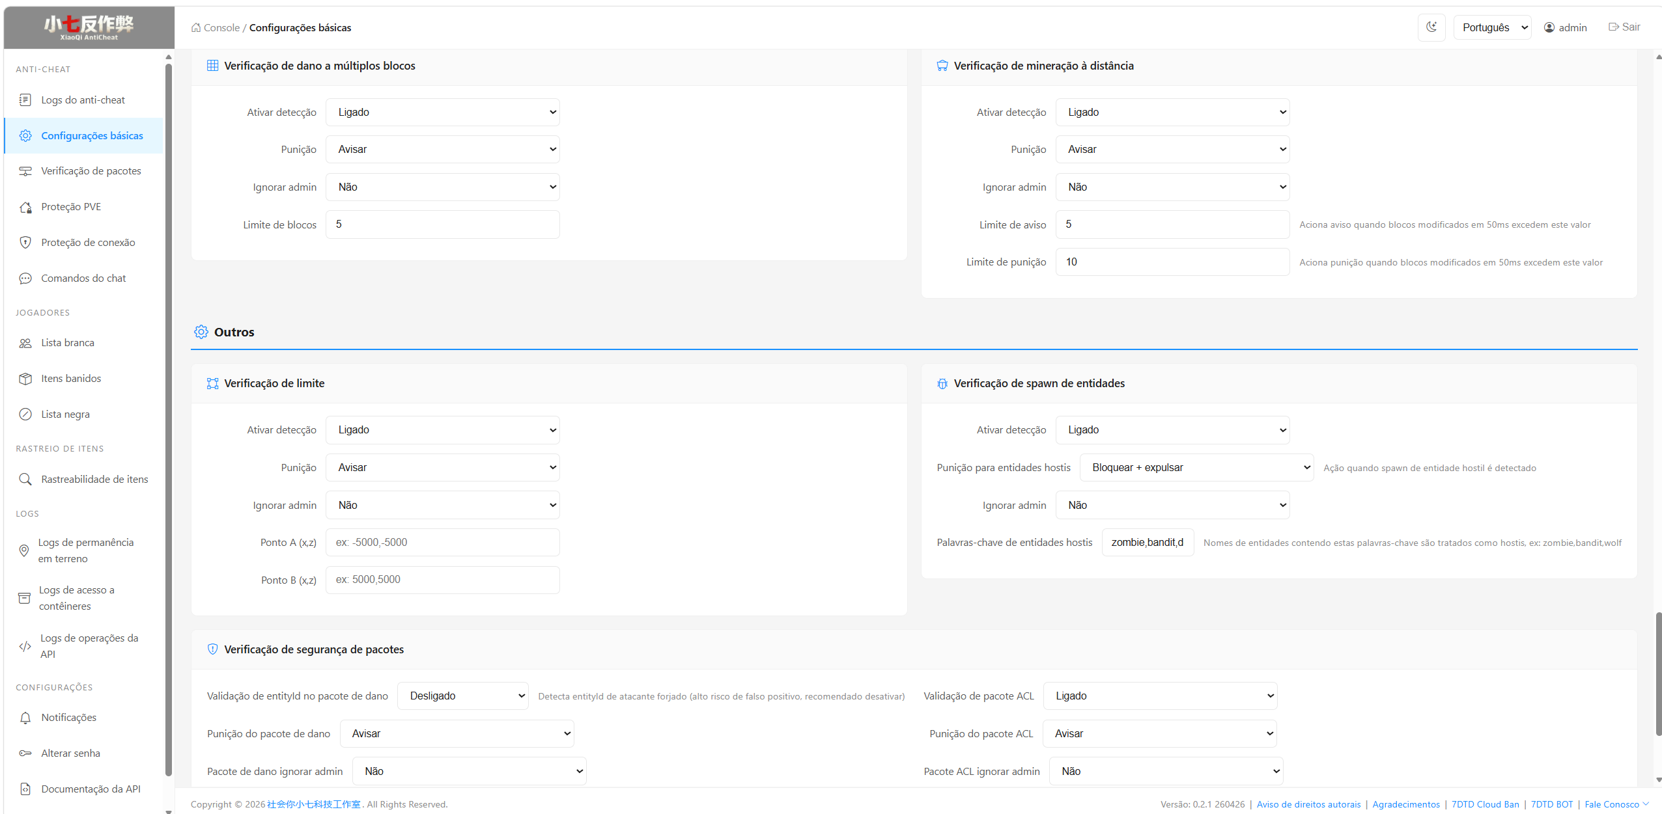1662x814 pixels.
Task: Open the 7DTD Cloud Ban footer link
Action: click(1485, 805)
